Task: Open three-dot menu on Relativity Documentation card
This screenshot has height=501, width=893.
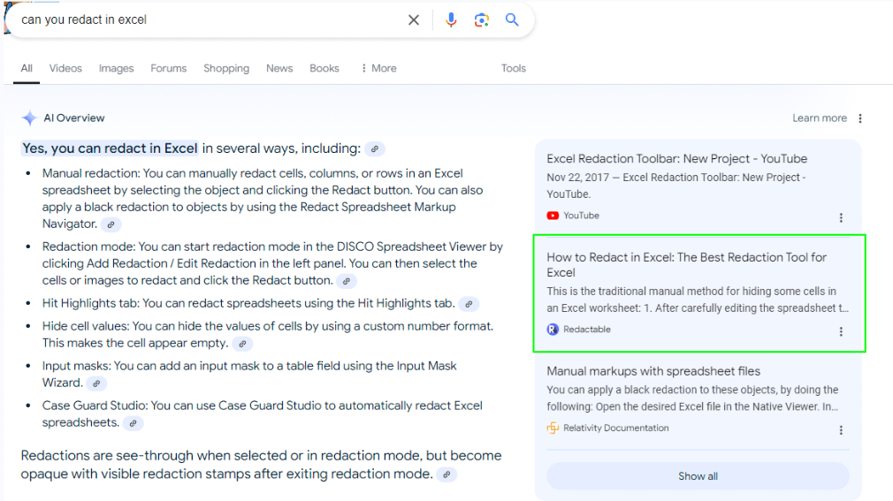Action: pyautogui.click(x=841, y=429)
